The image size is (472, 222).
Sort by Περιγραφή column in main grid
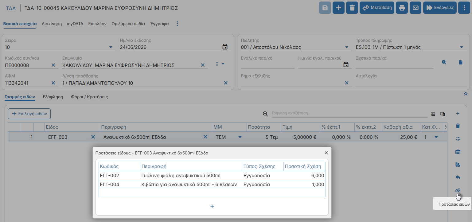pos(156,127)
